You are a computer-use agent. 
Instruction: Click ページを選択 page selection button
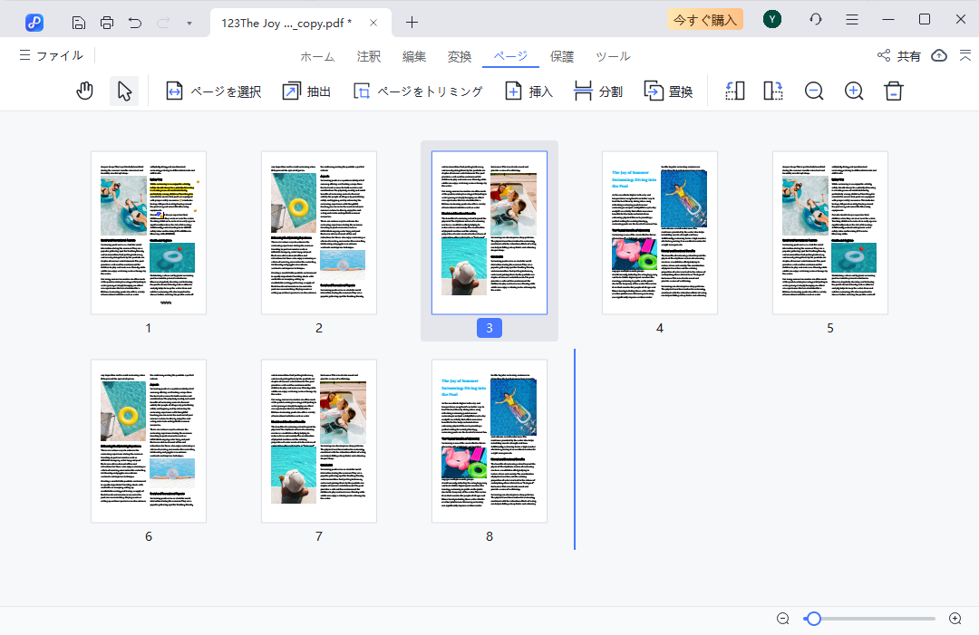[214, 91]
